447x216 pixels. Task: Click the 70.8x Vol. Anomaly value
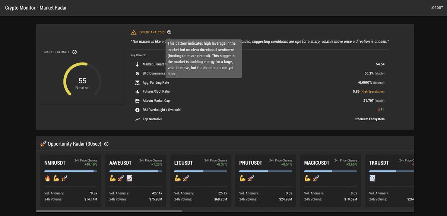93,193
